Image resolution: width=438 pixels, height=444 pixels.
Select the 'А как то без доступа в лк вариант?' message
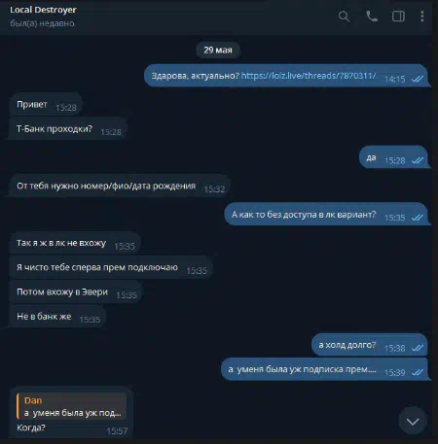[326, 214]
